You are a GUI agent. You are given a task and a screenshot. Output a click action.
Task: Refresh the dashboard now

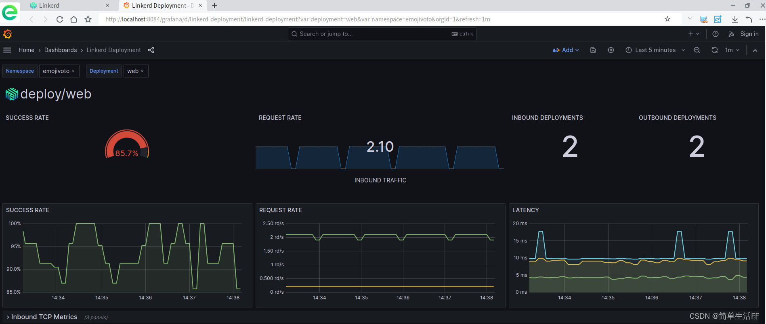click(715, 50)
